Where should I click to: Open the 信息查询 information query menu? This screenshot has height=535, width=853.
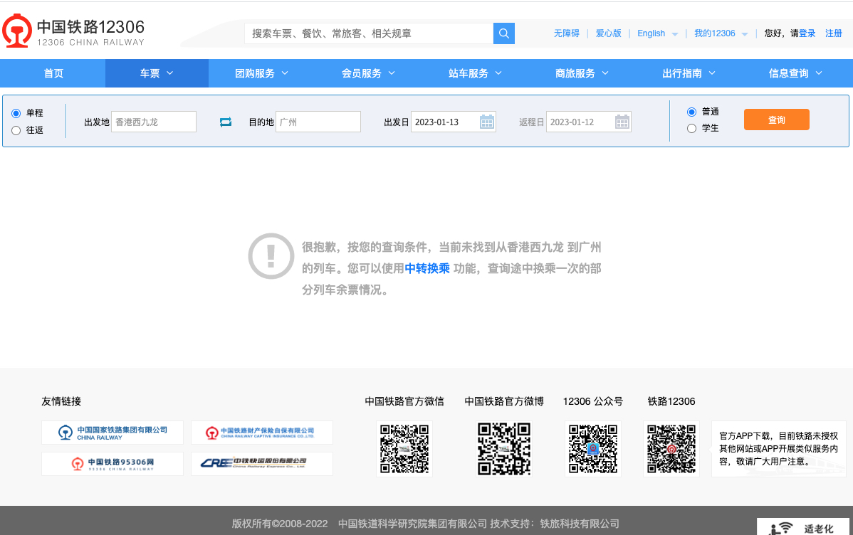pos(795,73)
